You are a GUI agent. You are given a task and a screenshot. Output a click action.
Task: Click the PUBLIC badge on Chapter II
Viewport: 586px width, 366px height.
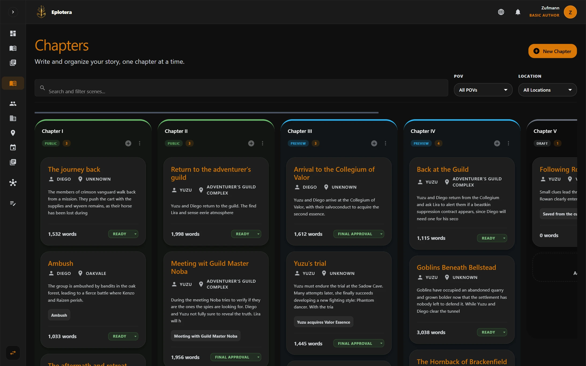coord(174,143)
